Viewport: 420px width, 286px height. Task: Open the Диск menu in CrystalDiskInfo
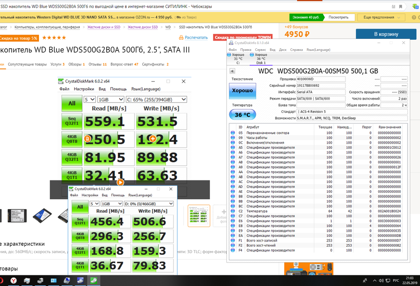tap(283, 50)
